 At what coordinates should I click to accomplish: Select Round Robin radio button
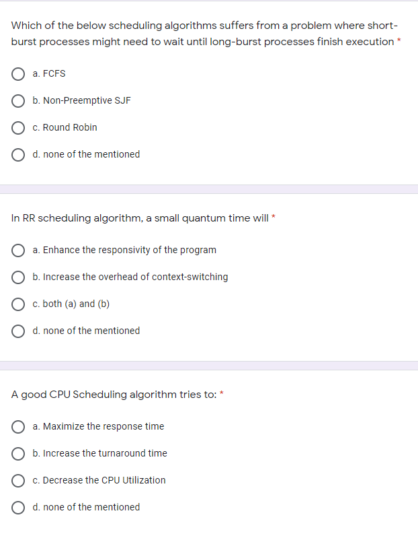(17, 128)
